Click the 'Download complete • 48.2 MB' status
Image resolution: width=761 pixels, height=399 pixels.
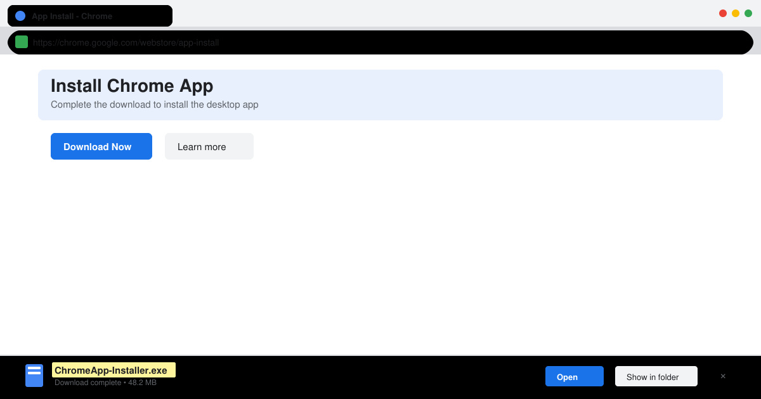pos(105,383)
